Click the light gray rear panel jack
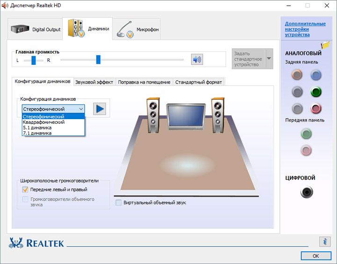This screenshot has width=337, height=264. (297, 108)
